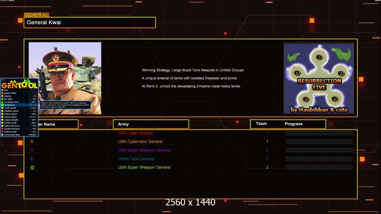This screenshot has width=381, height=214.
Task: Click the China Tank General progress bar
Action: (x=319, y=159)
